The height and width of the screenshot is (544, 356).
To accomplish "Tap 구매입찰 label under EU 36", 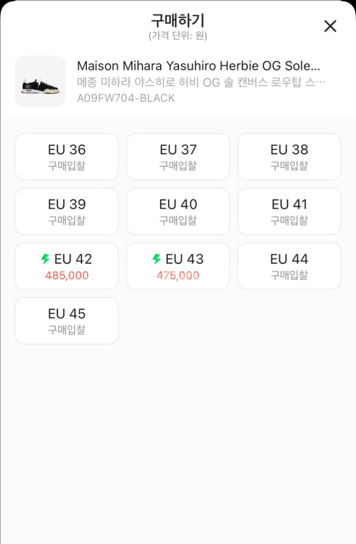I will click(x=66, y=166).
